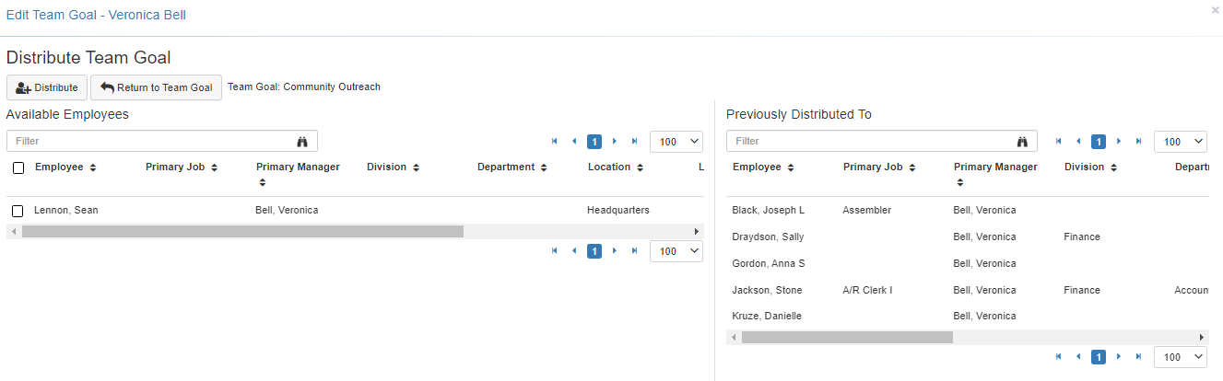Click the binoculars search icon in Available Employees filter

(x=303, y=142)
